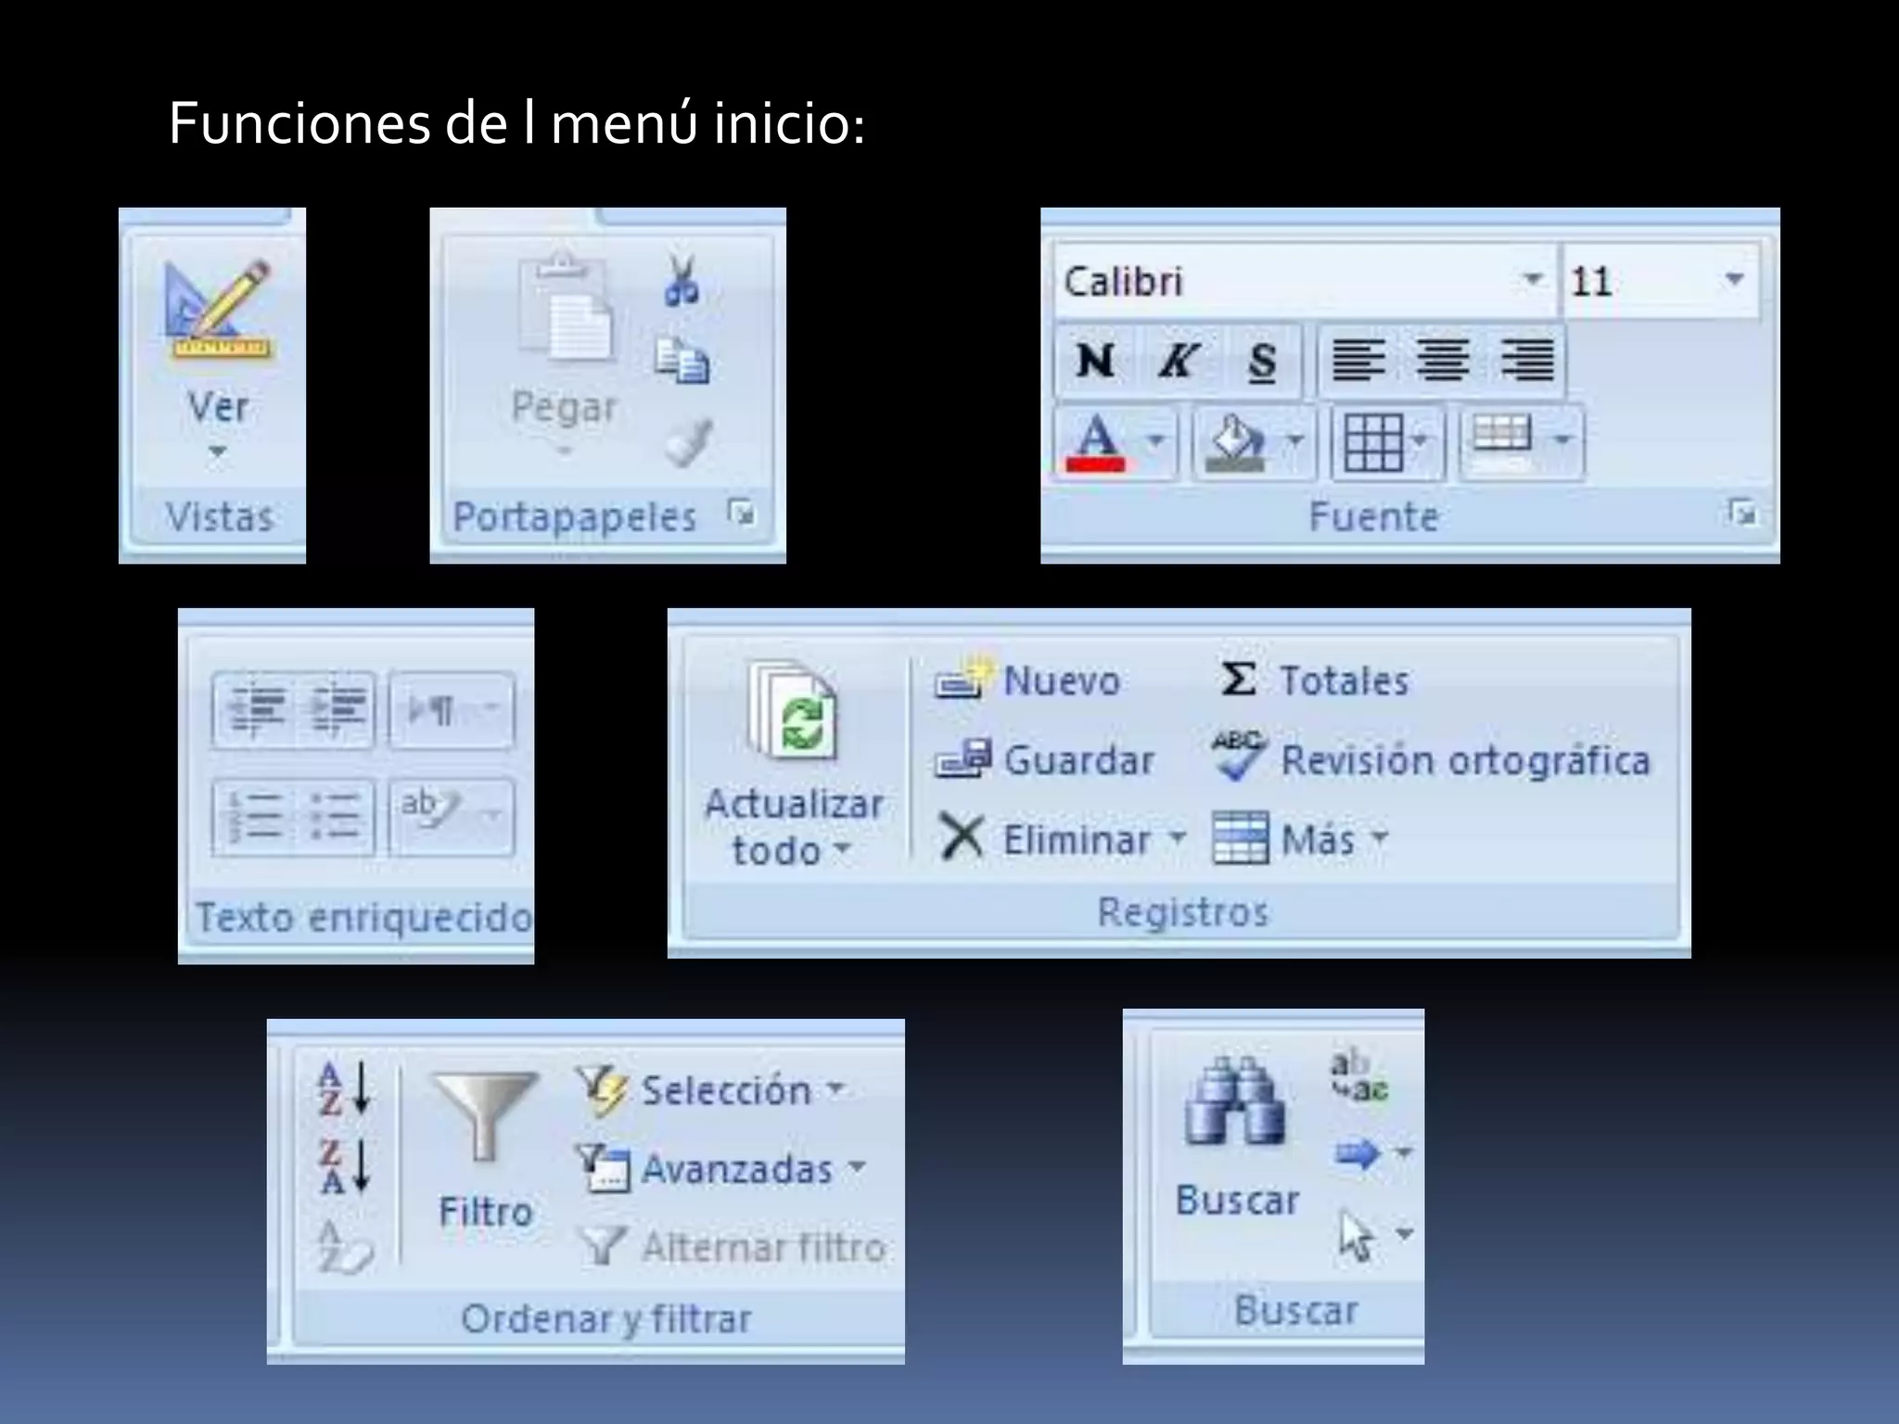The height and width of the screenshot is (1424, 1899).
Task: Click the Replace ab-ac icon
Action: [x=1358, y=1076]
